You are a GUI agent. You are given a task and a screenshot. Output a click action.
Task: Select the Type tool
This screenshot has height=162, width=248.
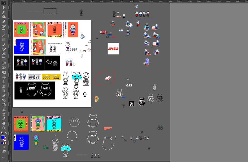coord(4,31)
